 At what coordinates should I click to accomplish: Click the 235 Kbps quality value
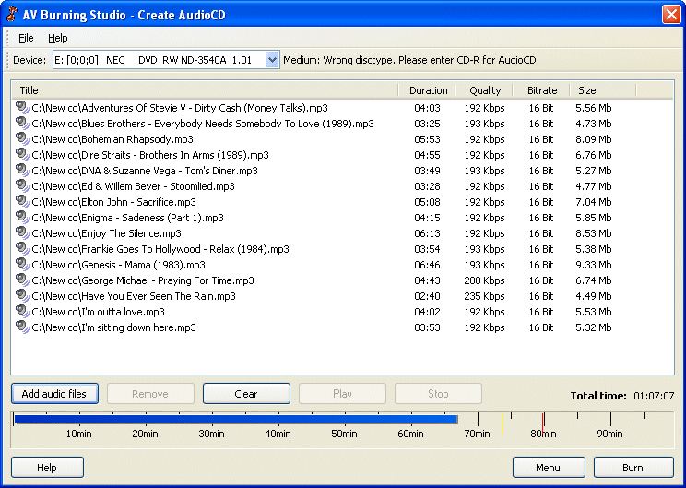(484, 296)
